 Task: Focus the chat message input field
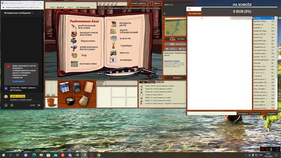coord(212,113)
